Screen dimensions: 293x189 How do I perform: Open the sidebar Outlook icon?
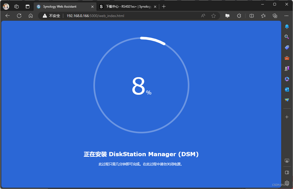(x=287, y=90)
